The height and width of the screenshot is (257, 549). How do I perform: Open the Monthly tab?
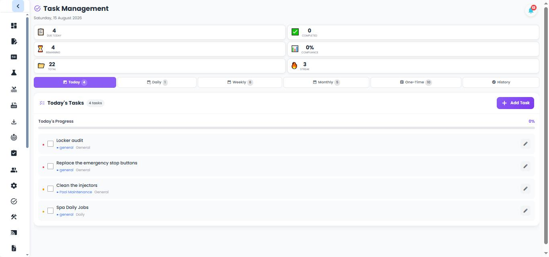[326, 82]
